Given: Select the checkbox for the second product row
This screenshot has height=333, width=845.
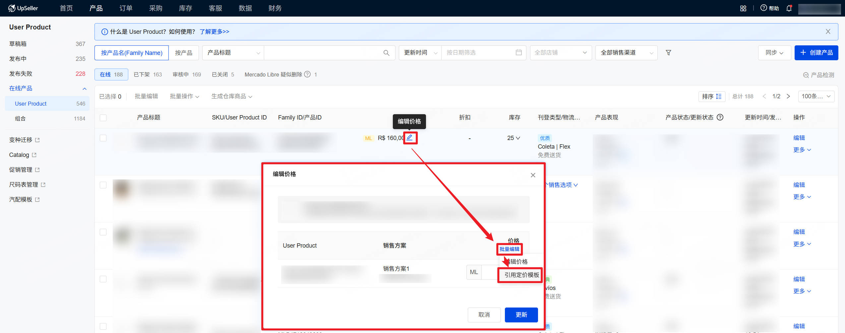Looking at the screenshot, I should tap(103, 185).
